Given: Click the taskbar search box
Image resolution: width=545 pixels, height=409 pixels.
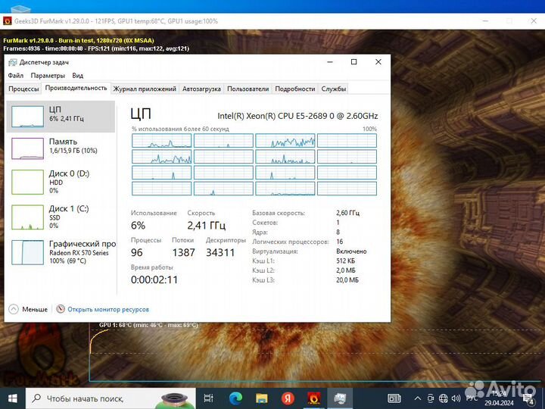Looking at the screenshot, I should pyautogui.click(x=111, y=398).
